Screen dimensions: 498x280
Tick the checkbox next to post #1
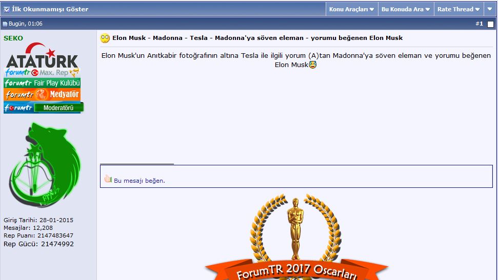(x=490, y=25)
